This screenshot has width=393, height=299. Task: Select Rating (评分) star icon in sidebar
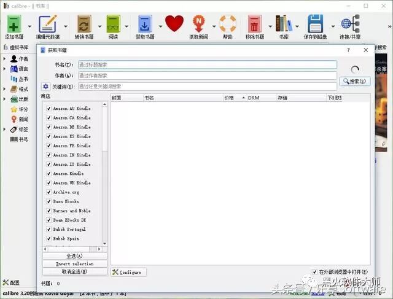14,109
